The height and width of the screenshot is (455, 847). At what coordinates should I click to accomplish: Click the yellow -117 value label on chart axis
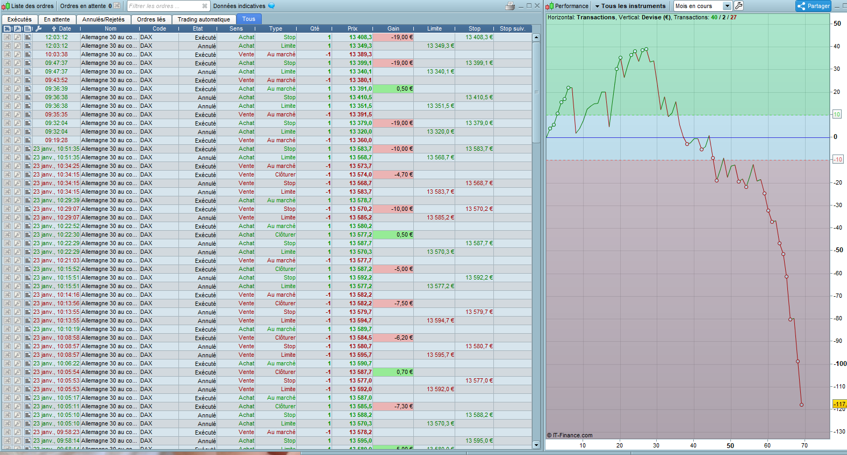[839, 404]
